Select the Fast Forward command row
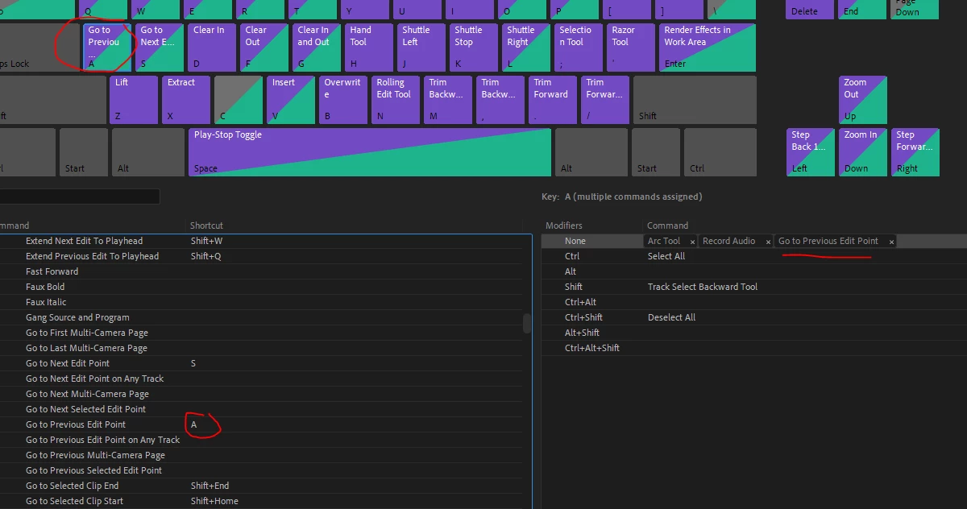Screen dimensions: 967x509 point(260,271)
